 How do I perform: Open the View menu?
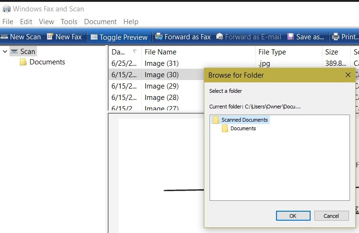pyautogui.click(x=46, y=21)
